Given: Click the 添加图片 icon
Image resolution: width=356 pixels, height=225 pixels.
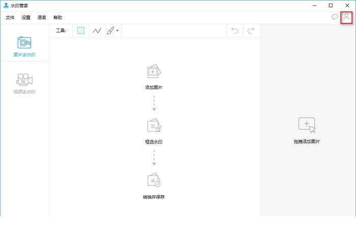Looking at the screenshot, I should [x=154, y=72].
